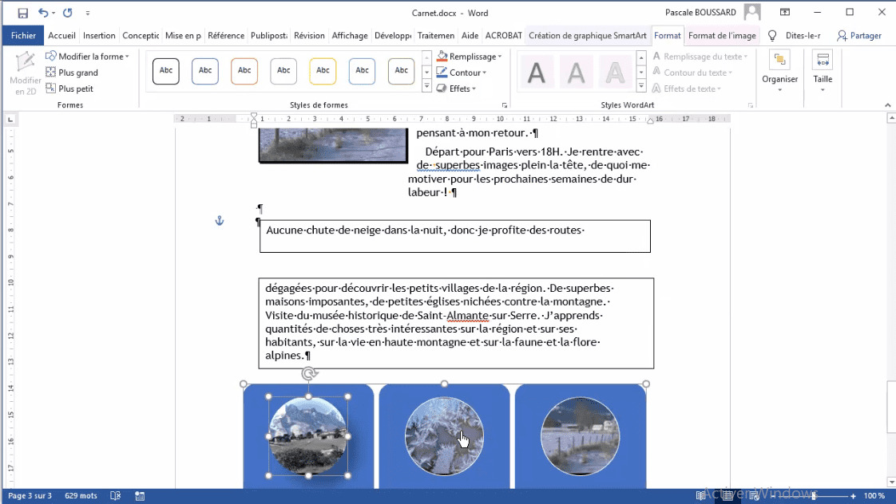Image resolution: width=896 pixels, height=504 pixels.
Task: Click the Plus grand icon
Action: tap(75, 72)
